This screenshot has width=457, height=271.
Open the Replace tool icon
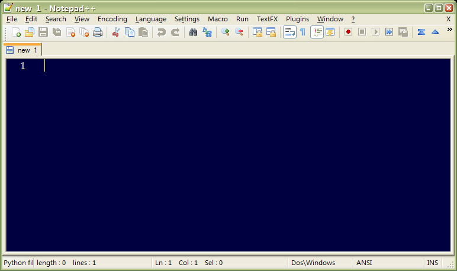tap(207, 32)
